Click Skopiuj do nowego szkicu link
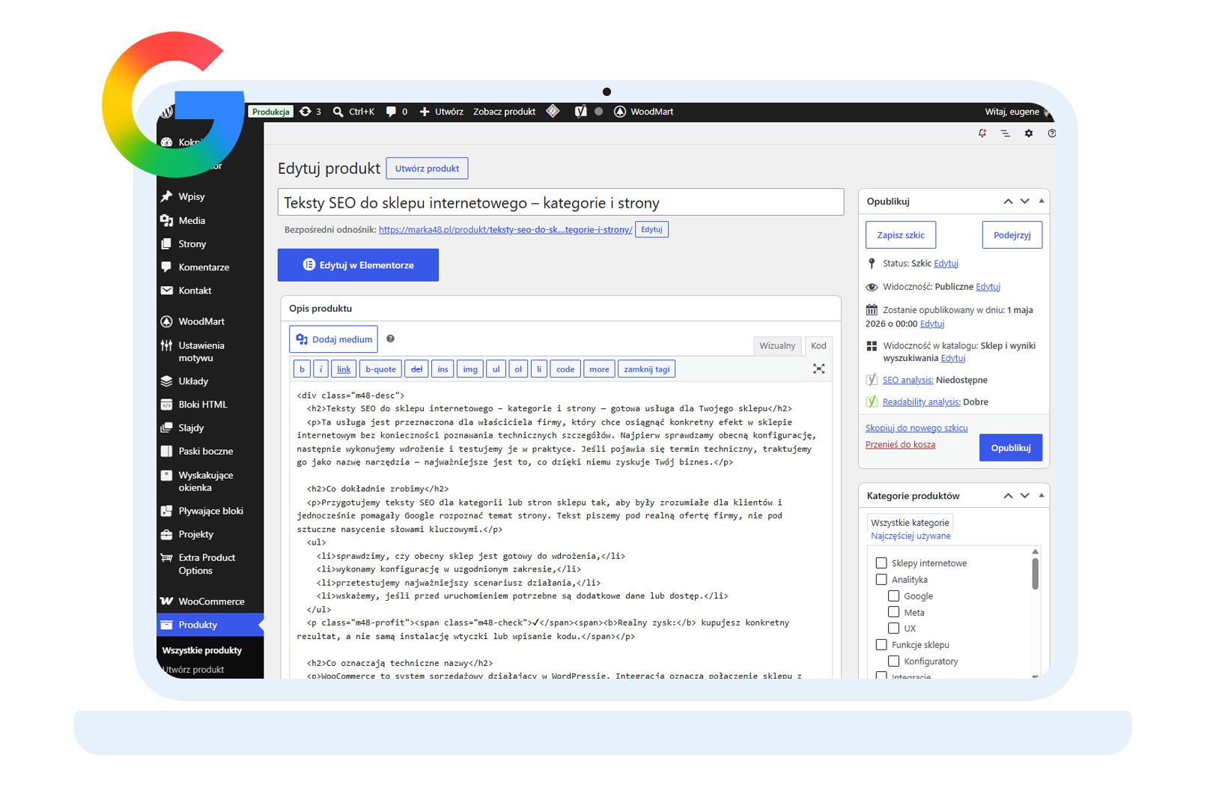The width and height of the screenshot is (1228, 809). 917,428
